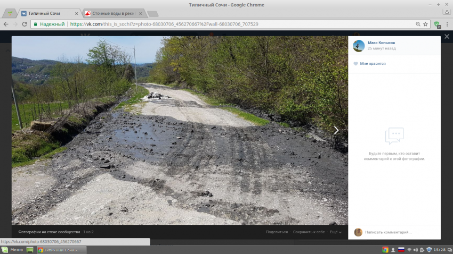Open the Меню start menu
The image size is (453, 254).
pyautogui.click(x=12, y=250)
